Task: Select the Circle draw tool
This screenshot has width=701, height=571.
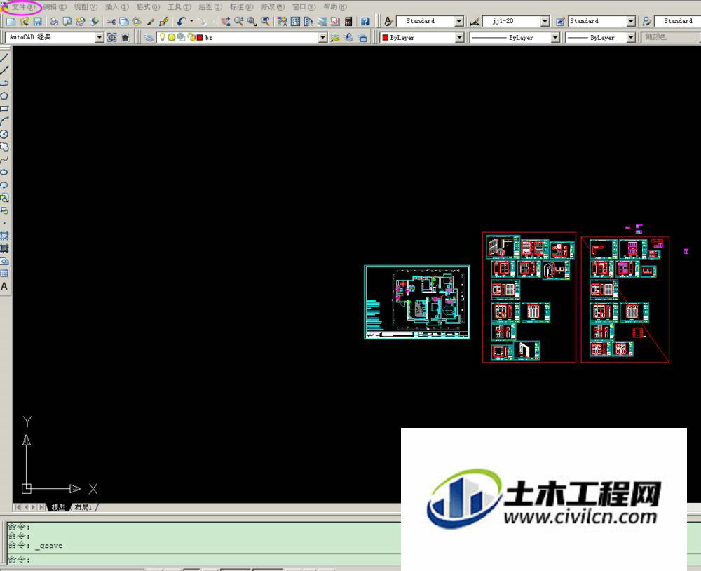Action: click(x=4, y=134)
